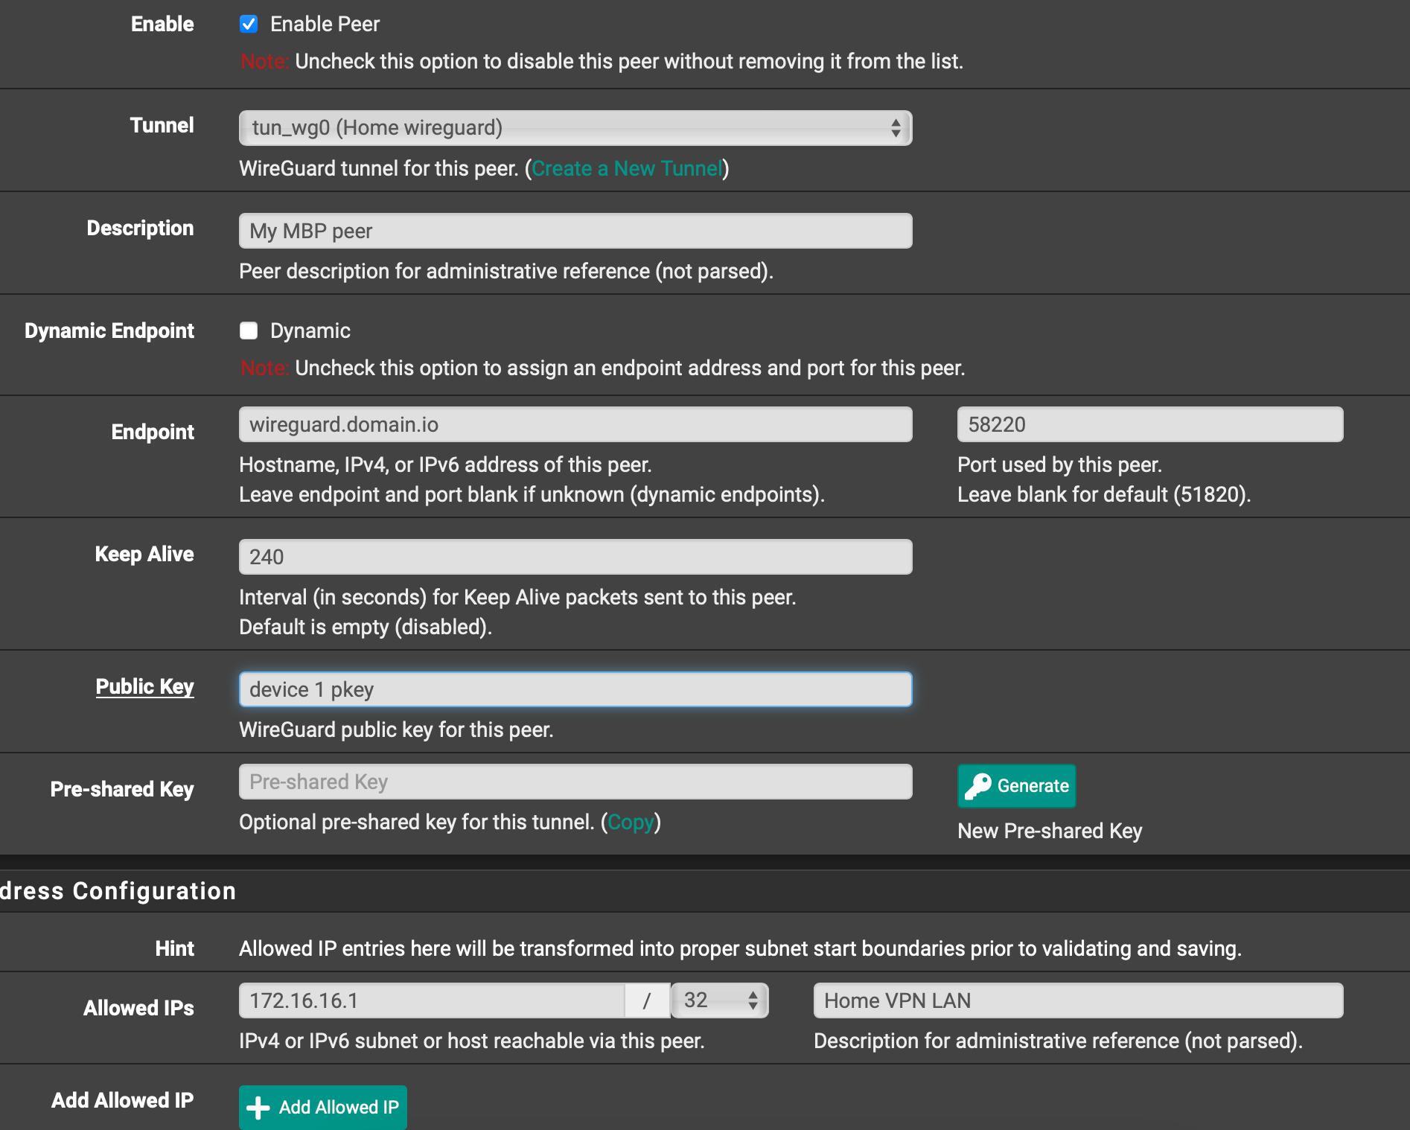Click the key icon on Generate button

tap(978, 786)
